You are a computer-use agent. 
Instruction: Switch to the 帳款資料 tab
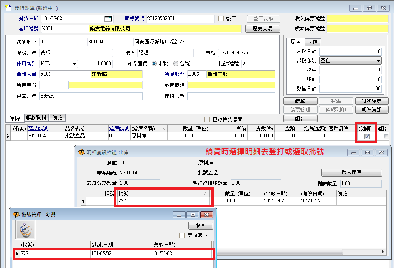[x=36, y=118]
